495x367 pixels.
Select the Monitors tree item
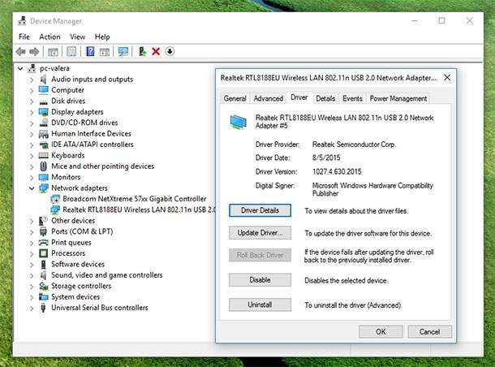pyautogui.click(x=66, y=177)
